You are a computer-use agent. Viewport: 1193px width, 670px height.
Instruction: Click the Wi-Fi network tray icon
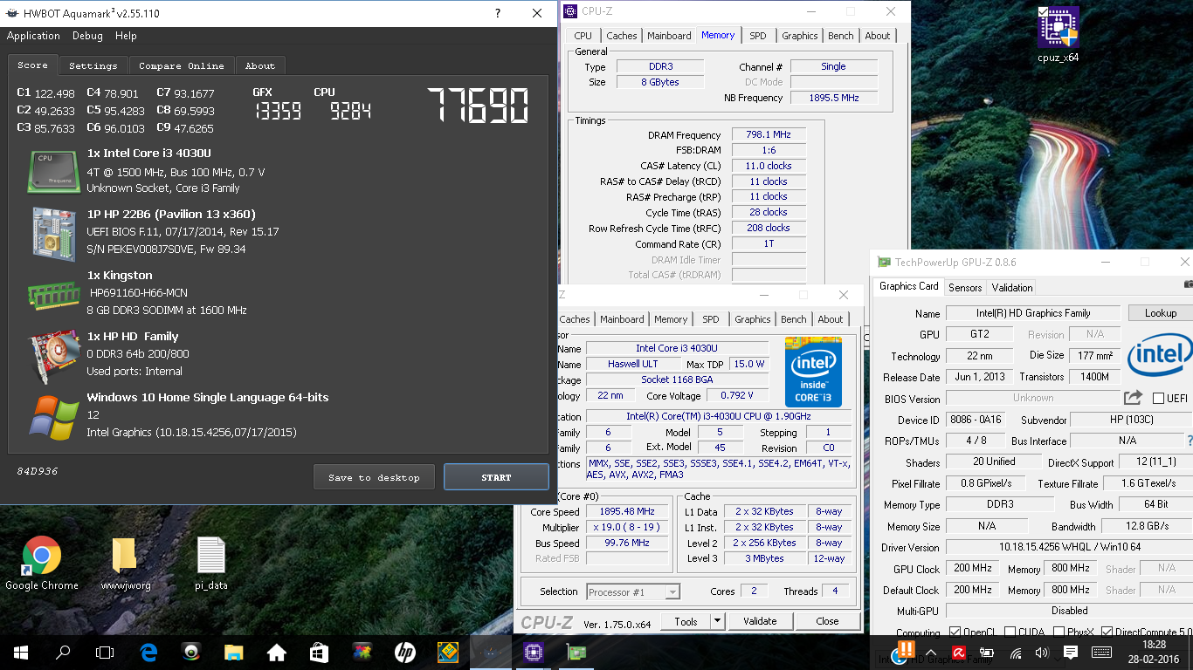pyautogui.click(x=1015, y=652)
